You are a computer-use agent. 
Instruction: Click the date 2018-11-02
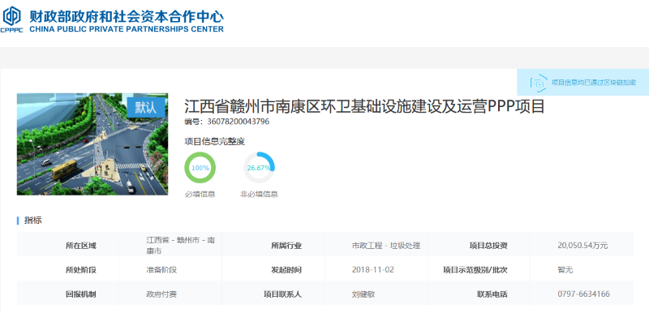click(x=373, y=270)
